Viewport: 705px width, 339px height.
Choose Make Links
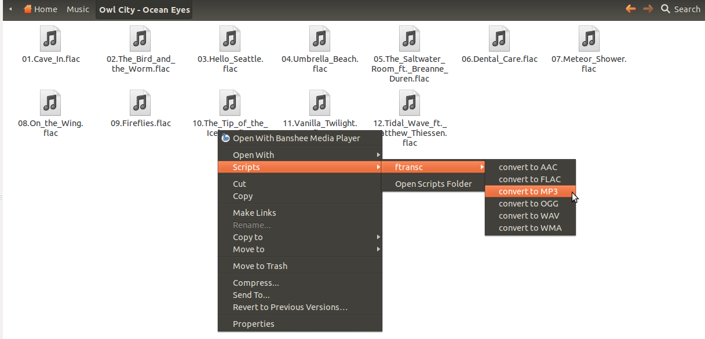coord(300,213)
